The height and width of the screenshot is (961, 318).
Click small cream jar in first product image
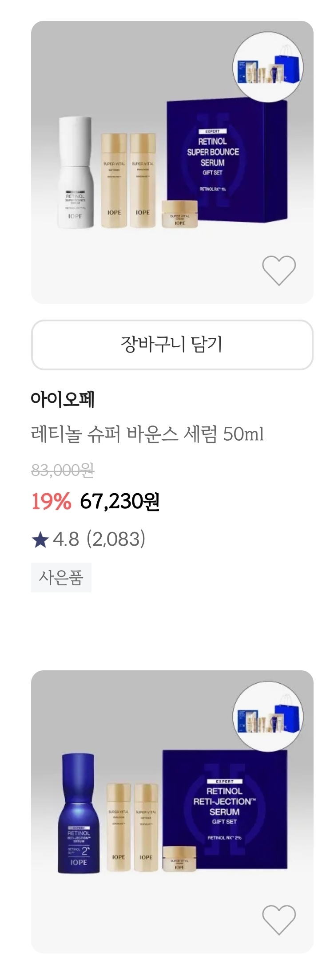pos(179,215)
